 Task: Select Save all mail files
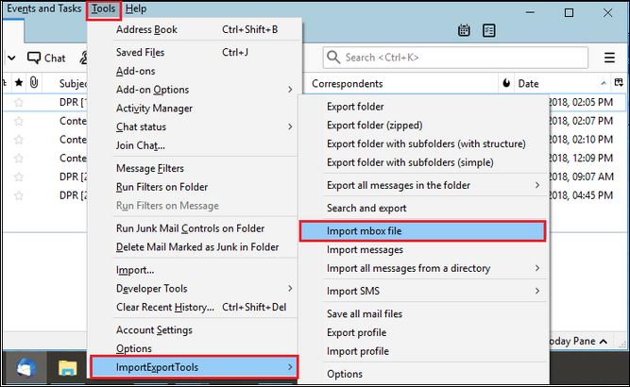coord(424,314)
